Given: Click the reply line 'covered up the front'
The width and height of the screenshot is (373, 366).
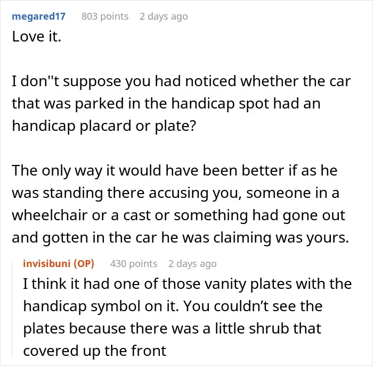Looking at the screenshot, I should coord(94,351).
